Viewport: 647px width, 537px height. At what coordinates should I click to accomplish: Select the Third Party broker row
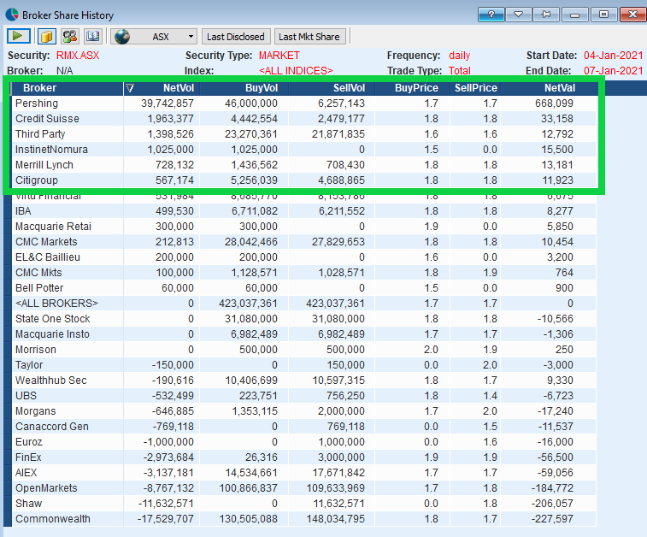point(304,133)
